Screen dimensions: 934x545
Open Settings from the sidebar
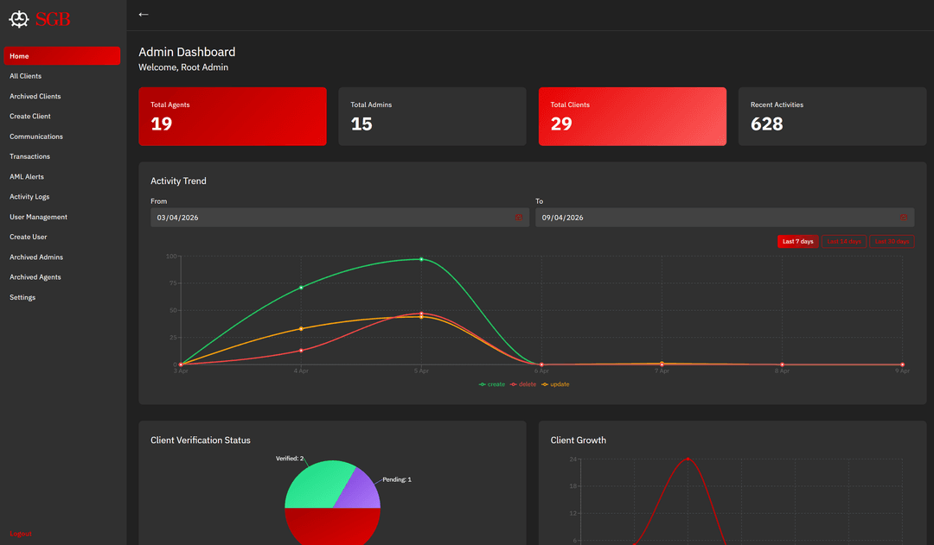[x=22, y=297]
